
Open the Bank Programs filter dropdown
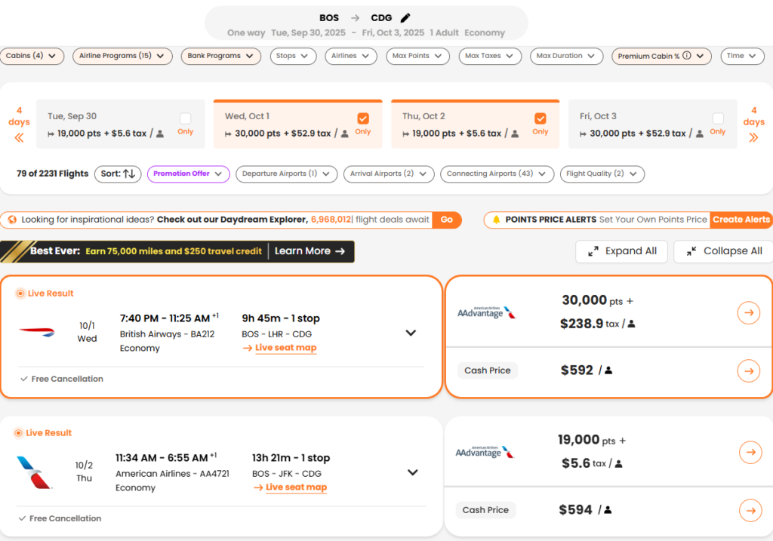(x=221, y=56)
